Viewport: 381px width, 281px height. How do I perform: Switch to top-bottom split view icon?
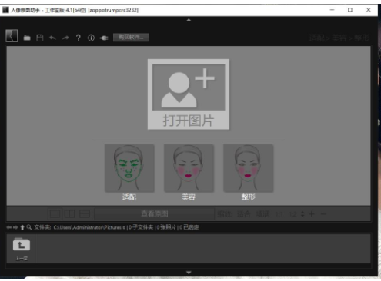[x=85, y=213]
